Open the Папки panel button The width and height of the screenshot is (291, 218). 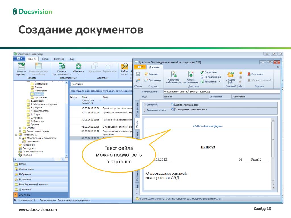pos(41,164)
